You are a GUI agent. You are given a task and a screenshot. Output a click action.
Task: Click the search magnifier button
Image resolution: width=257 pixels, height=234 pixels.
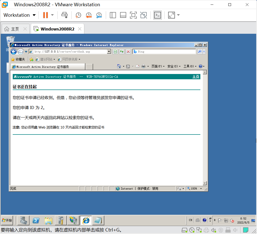click(200, 51)
